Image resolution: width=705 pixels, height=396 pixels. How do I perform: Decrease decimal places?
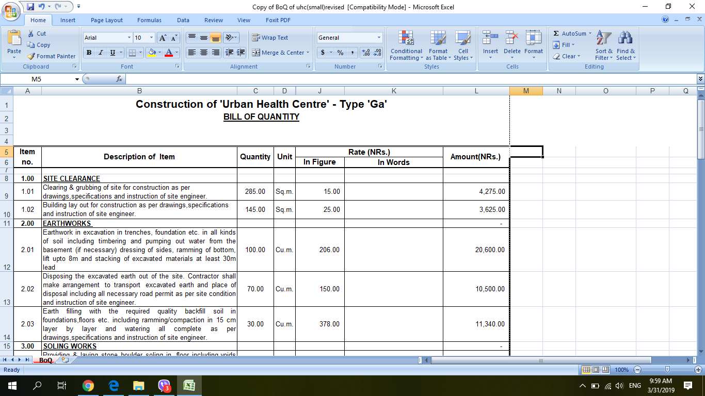[377, 53]
